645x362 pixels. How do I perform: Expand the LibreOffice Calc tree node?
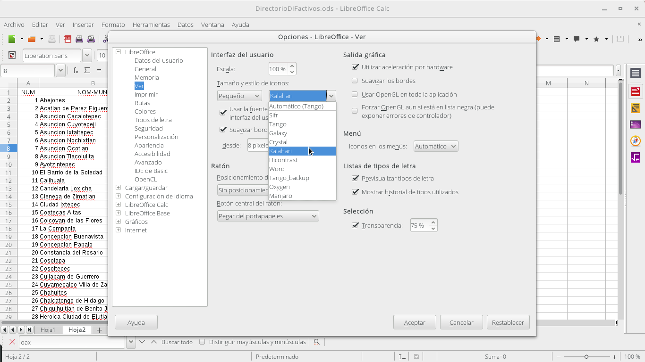(118, 205)
